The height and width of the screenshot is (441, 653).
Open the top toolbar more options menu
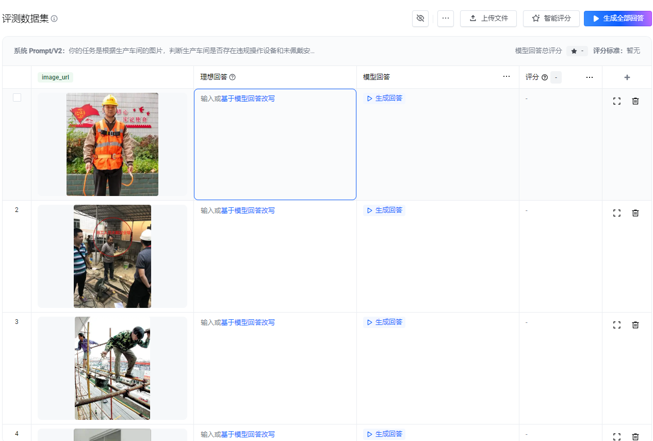(446, 19)
